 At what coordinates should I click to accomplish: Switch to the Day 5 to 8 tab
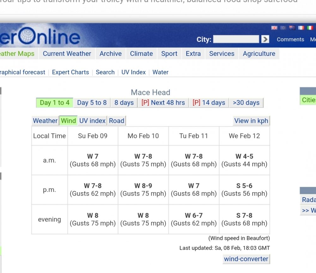click(x=92, y=103)
